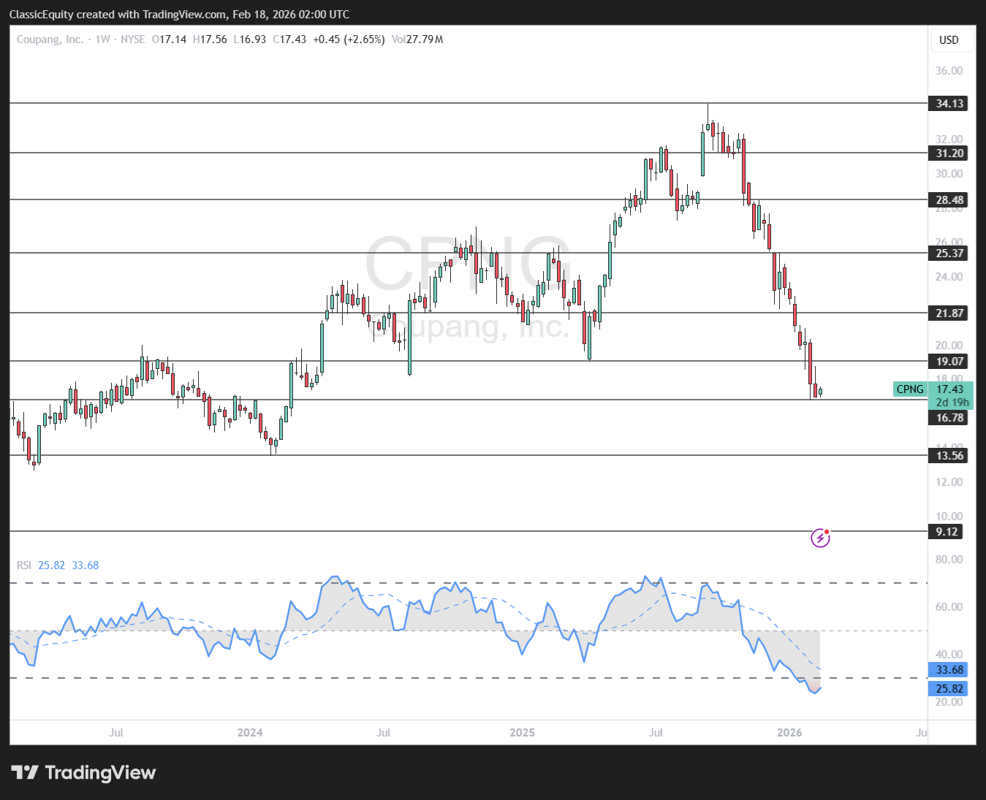
Task: Select the 31.20 horizontal line label
Action: tap(949, 153)
